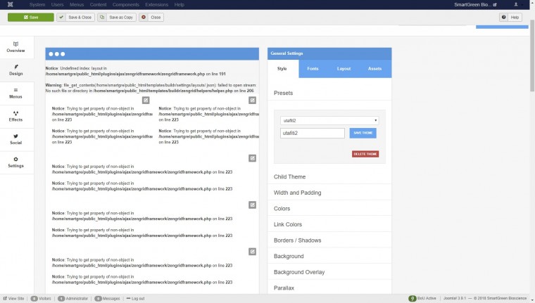The height and width of the screenshot is (303, 535).
Task: Click Administrator count in status bar
Action: click(73, 299)
